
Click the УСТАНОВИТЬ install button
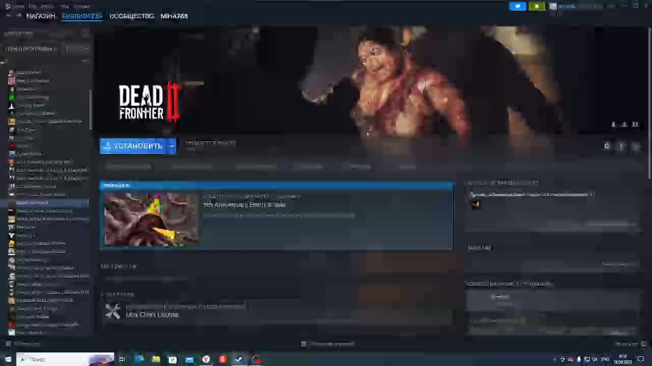(133, 146)
